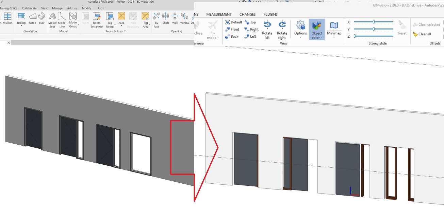Create a Shaft opening

166,19
